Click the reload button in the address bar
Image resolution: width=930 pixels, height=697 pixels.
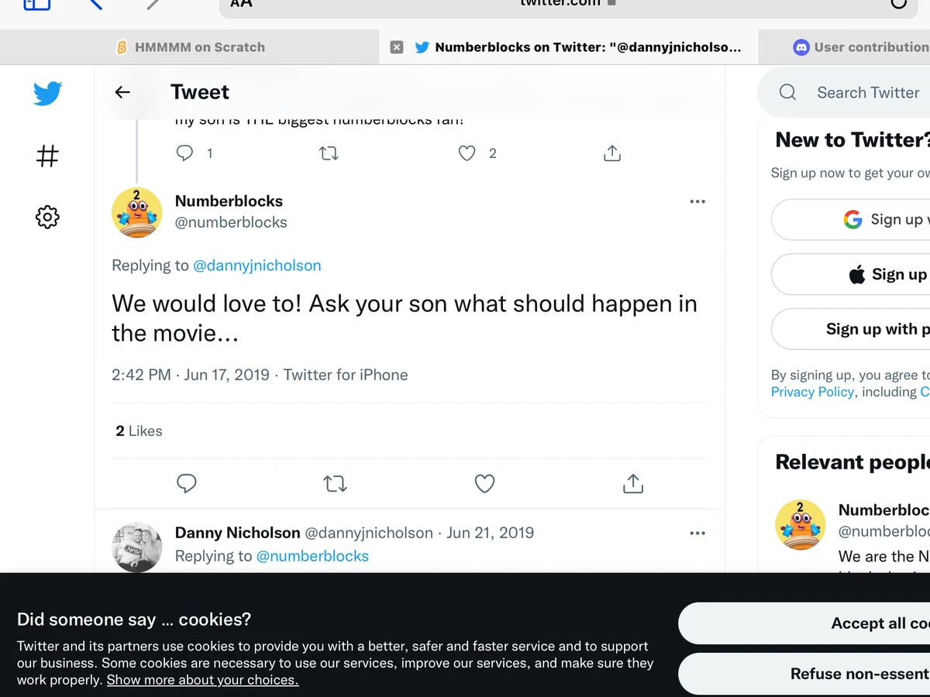pos(899,4)
